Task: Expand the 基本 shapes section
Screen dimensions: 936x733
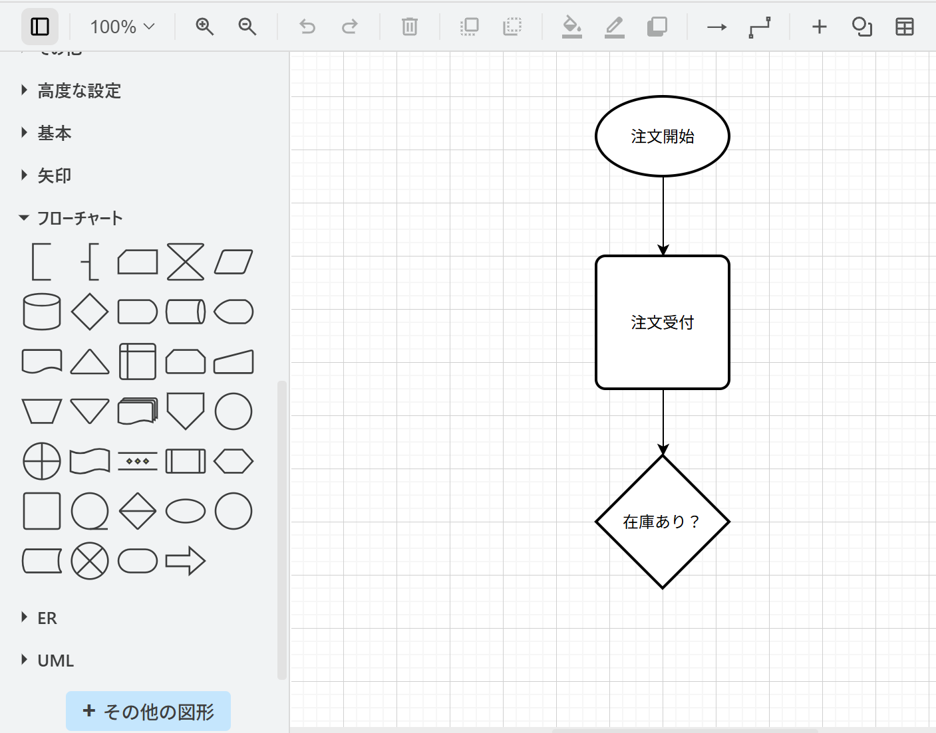Action: [x=54, y=133]
